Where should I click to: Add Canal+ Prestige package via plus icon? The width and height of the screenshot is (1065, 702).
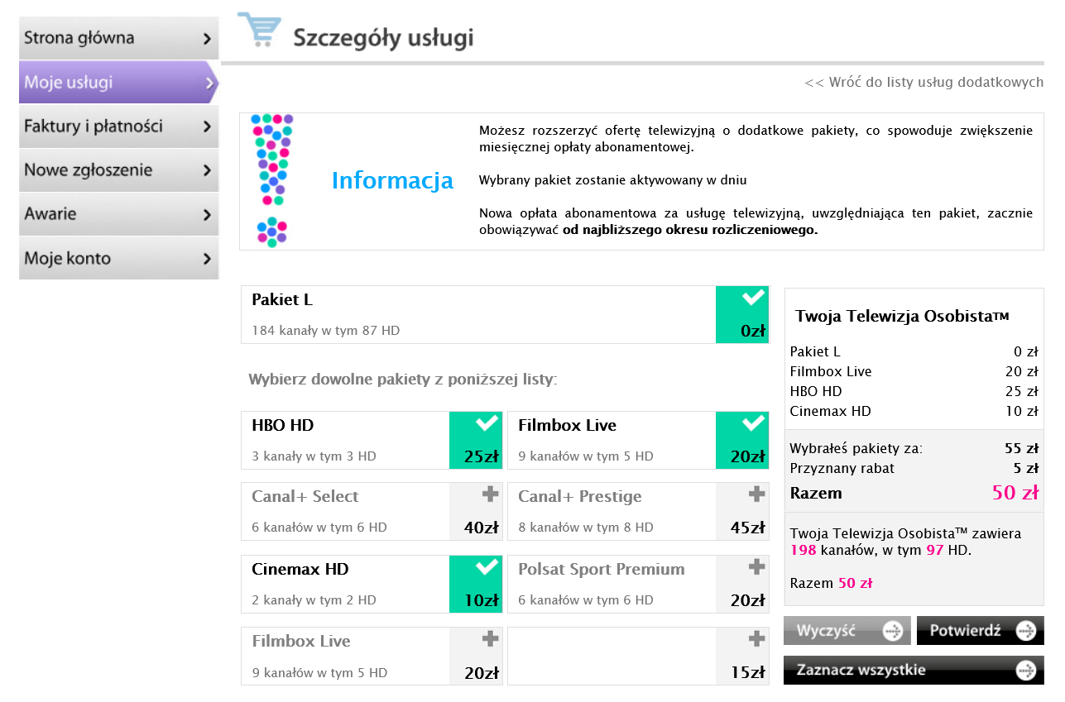[x=756, y=494]
